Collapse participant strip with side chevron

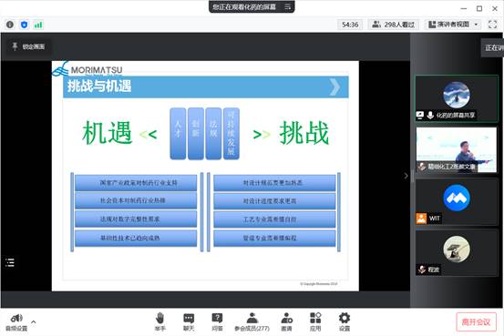click(x=406, y=176)
